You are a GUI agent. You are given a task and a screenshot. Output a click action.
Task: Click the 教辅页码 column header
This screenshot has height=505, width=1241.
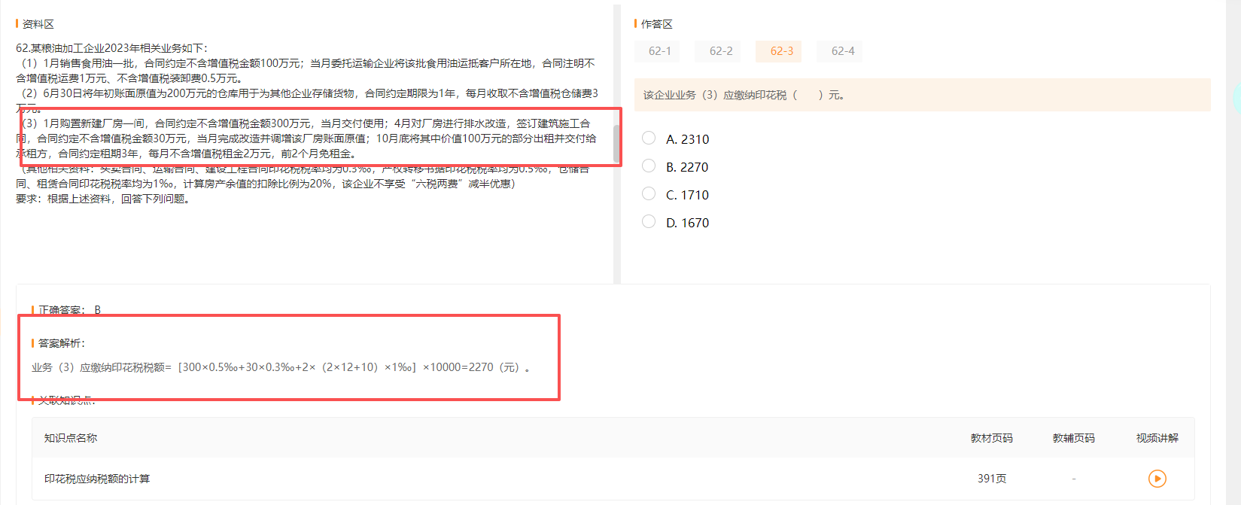point(1073,438)
